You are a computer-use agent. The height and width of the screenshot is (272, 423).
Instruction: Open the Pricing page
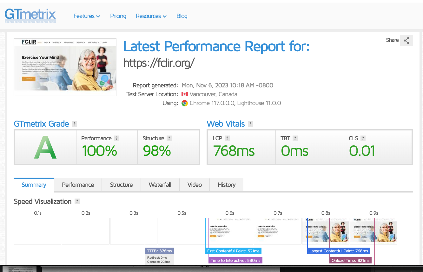click(118, 16)
